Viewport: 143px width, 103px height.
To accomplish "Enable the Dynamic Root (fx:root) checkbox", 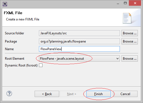I will click(41, 65).
